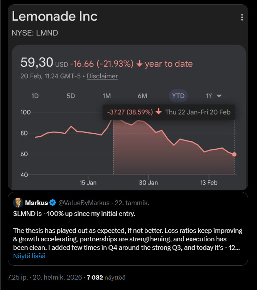Click the Markus display name
The image size is (257, 290).
point(36,203)
